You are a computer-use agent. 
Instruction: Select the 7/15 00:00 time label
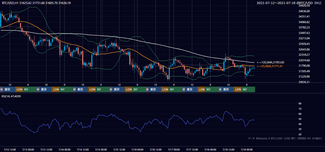(x=101, y=149)
